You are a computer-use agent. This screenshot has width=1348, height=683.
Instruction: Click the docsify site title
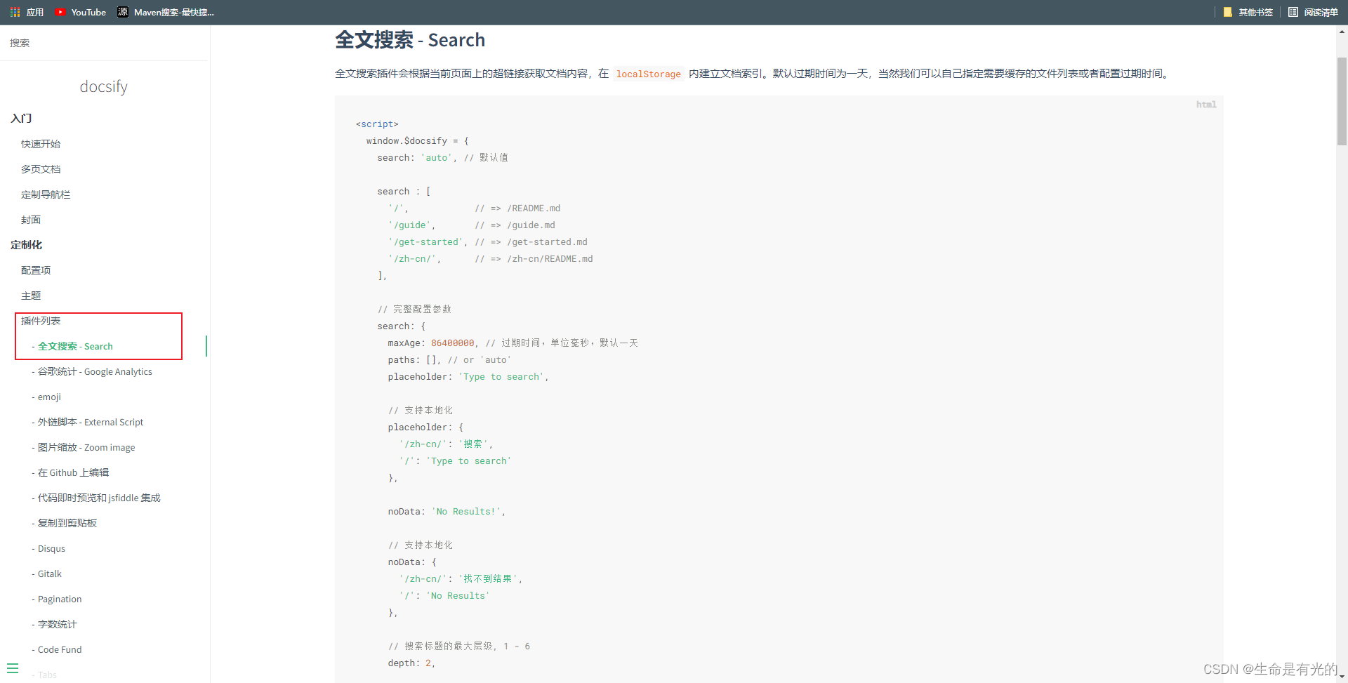click(104, 86)
